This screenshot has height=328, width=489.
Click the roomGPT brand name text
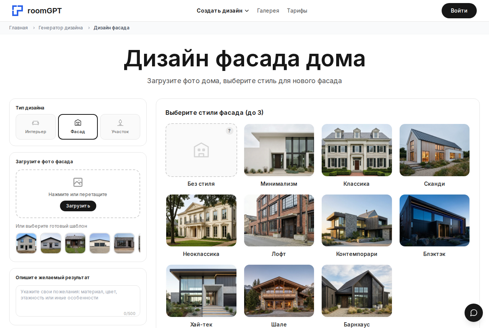pyautogui.click(x=45, y=11)
